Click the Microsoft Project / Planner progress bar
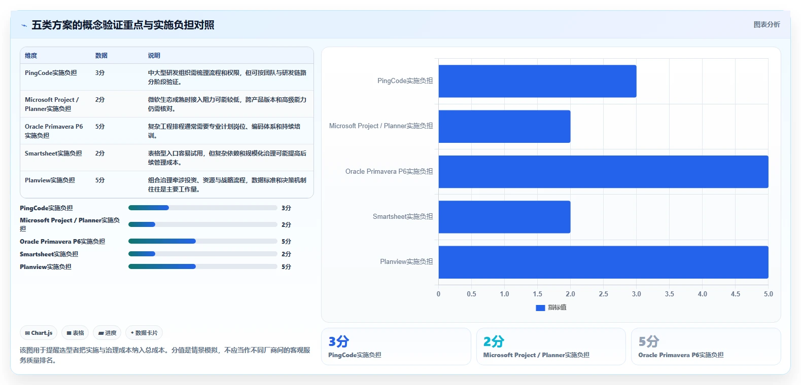The image size is (801, 385). coord(203,224)
